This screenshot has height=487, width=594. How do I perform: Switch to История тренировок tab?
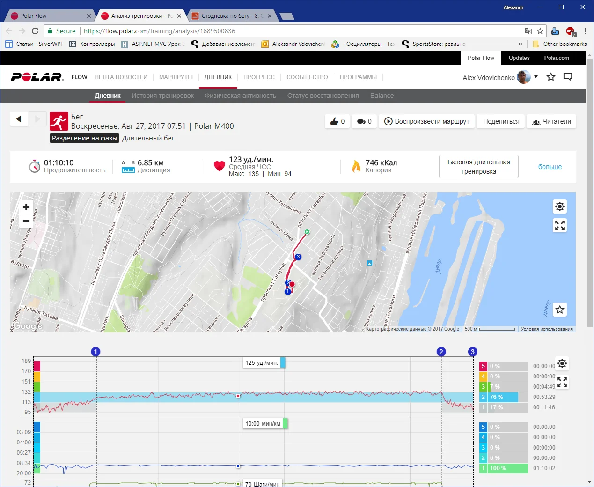click(x=162, y=96)
